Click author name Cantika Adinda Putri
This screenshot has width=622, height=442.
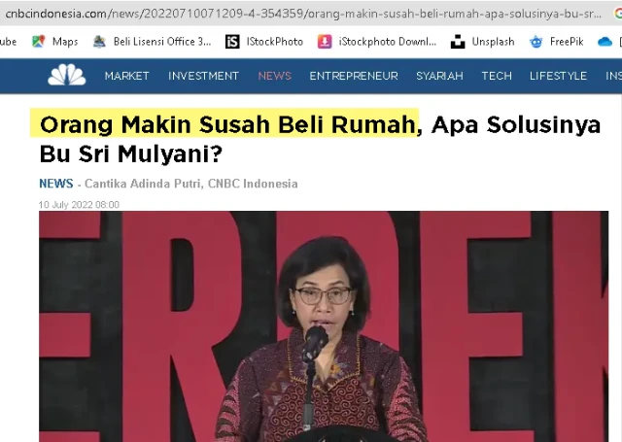(x=144, y=184)
